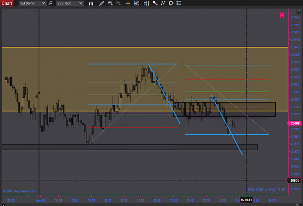Image resolution: width=303 pixels, height=206 pixels.
Task: Click the 20920 price axis label
Action: pyautogui.click(x=295, y=77)
